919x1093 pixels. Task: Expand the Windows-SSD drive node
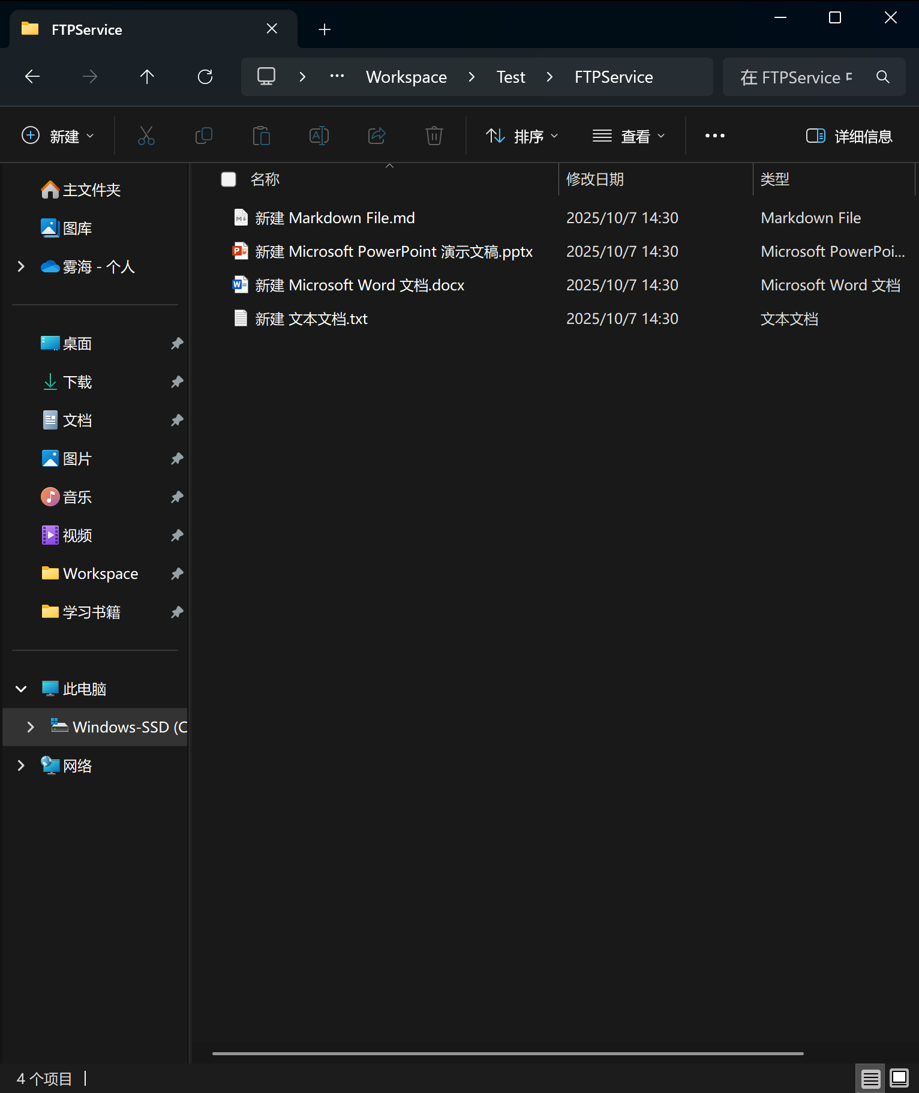(x=31, y=727)
